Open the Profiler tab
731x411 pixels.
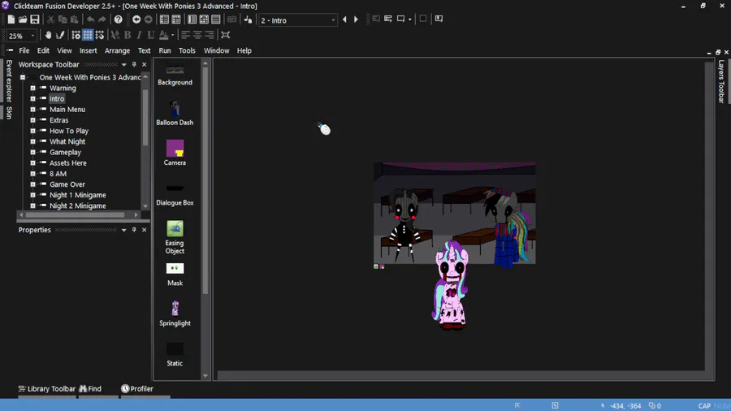[137, 388]
